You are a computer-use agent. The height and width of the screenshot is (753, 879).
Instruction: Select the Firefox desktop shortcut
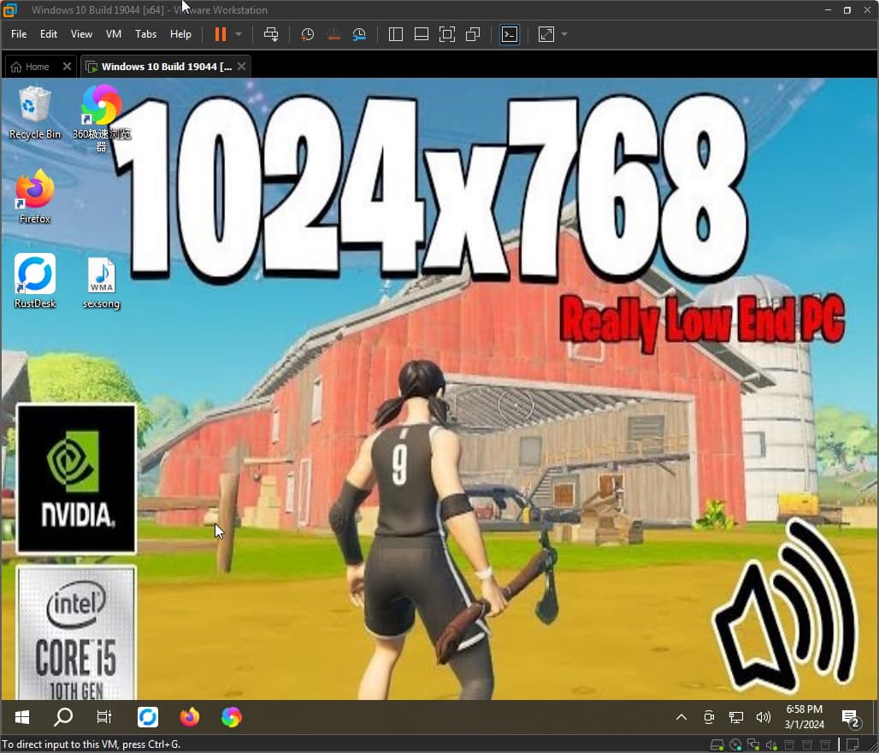(x=35, y=197)
